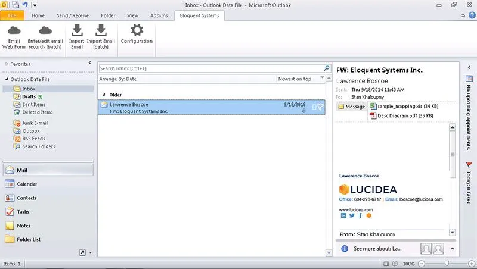
Task: Open Deleted Items folder
Action: click(33, 112)
